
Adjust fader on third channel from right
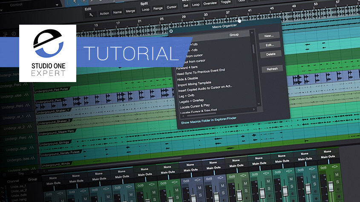point(285,191)
